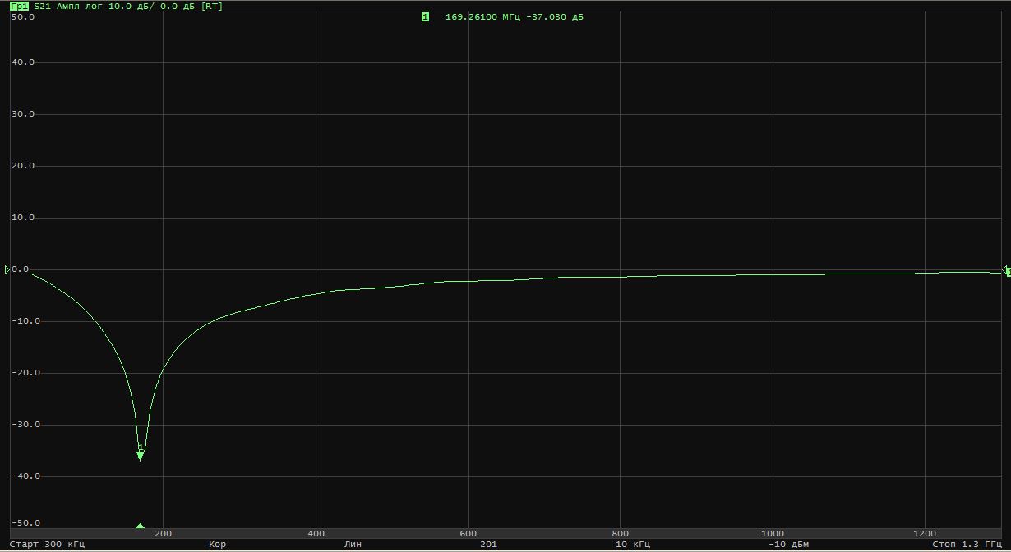Click the Старт 300 кГц field
The width and height of the screenshot is (1011, 552).
[46, 544]
